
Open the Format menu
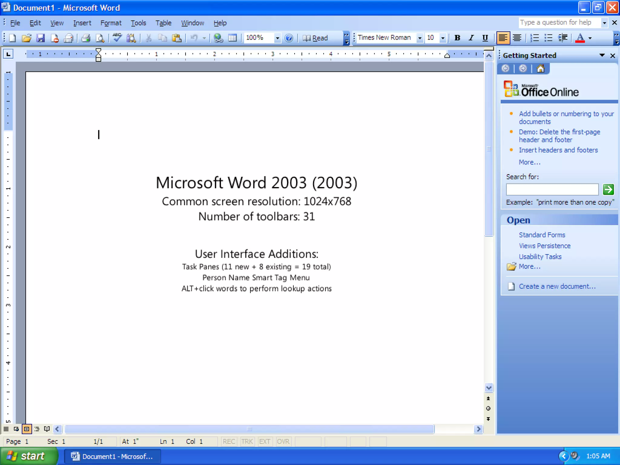(111, 23)
